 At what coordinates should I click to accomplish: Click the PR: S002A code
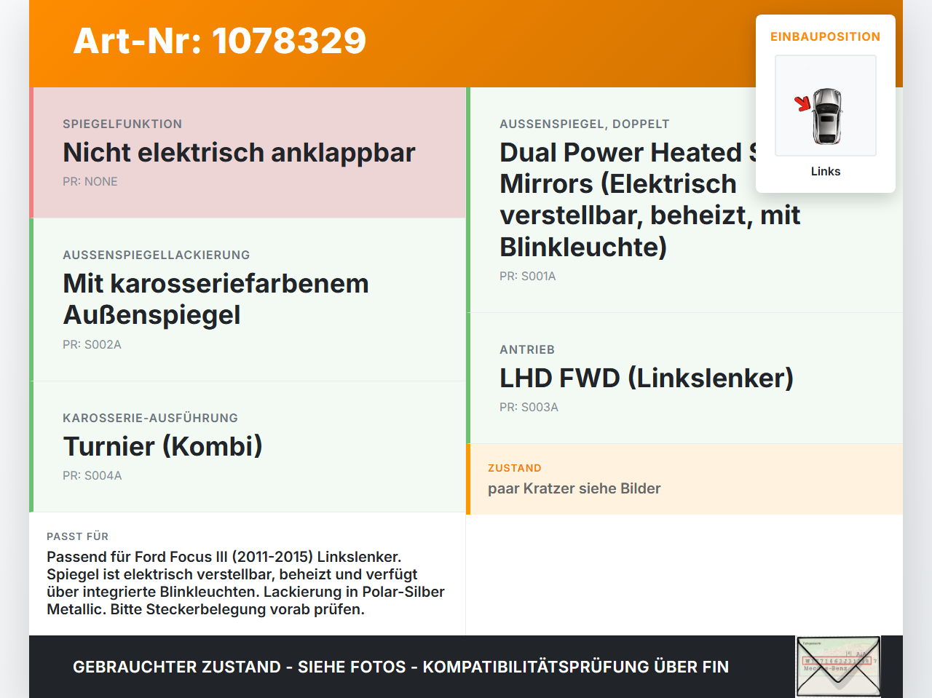pyautogui.click(x=92, y=344)
